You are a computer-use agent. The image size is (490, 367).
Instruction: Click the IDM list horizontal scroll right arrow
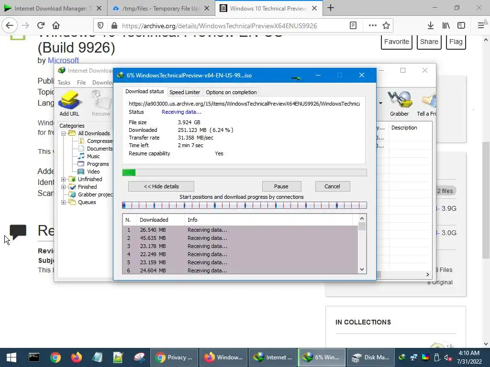(x=427, y=274)
